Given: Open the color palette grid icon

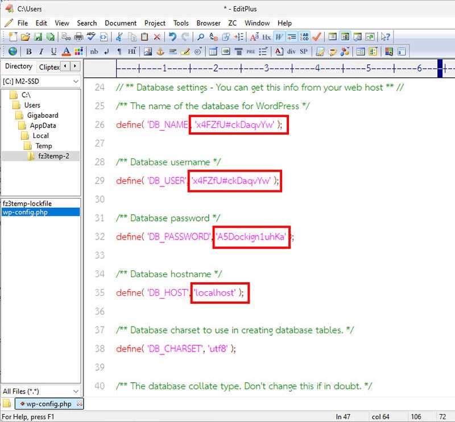Looking at the screenshot, I should click(x=78, y=51).
